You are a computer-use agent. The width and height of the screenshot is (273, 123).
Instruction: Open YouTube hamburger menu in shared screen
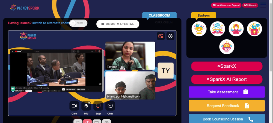[12, 51]
